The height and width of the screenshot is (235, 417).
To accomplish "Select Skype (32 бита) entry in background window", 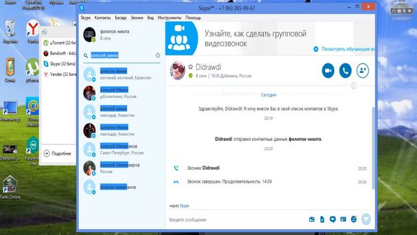I will (x=60, y=64).
